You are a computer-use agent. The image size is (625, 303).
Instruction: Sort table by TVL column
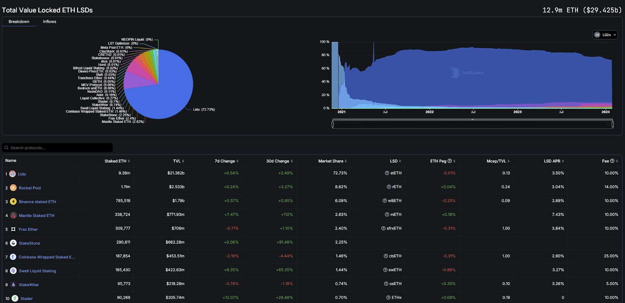click(179, 161)
